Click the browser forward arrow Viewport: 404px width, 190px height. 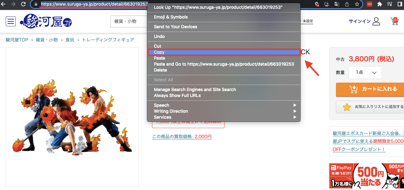click(13, 4)
